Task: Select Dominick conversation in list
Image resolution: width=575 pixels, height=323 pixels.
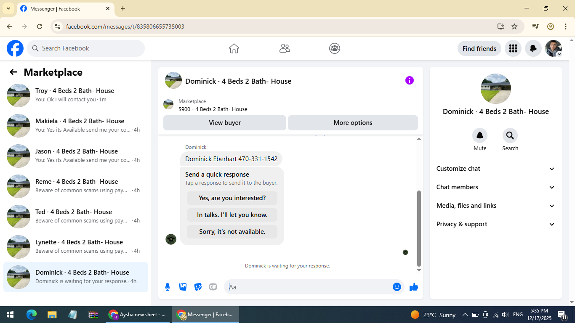Action: point(76,277)
